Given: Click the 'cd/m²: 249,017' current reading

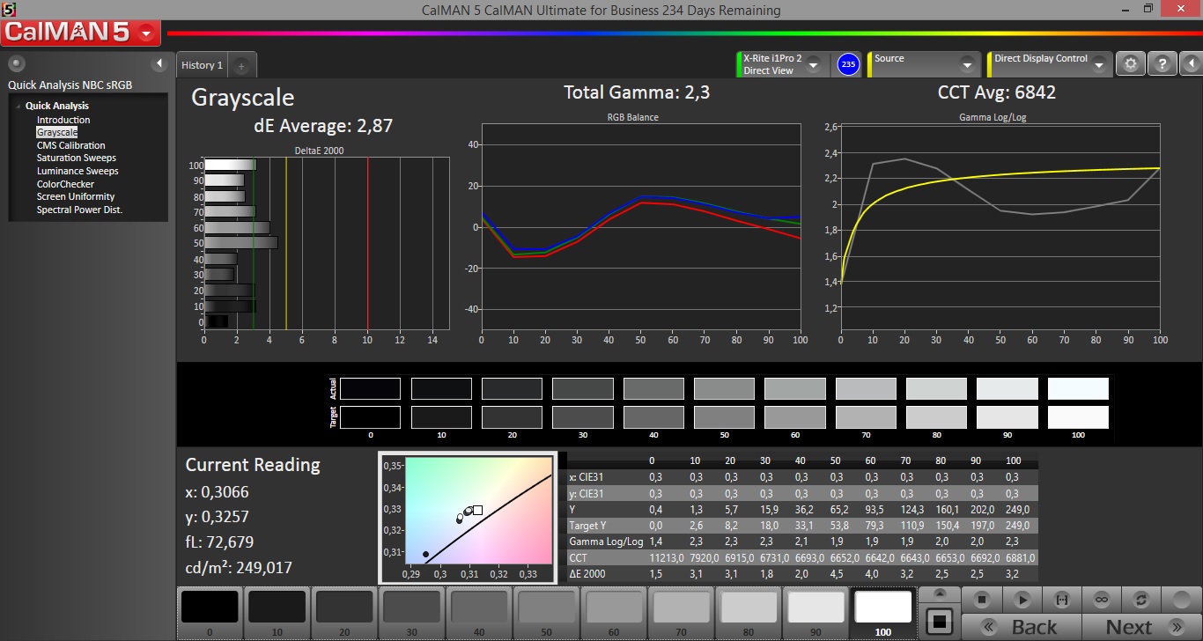Looking at the screenshot, I should click(239, 567).
